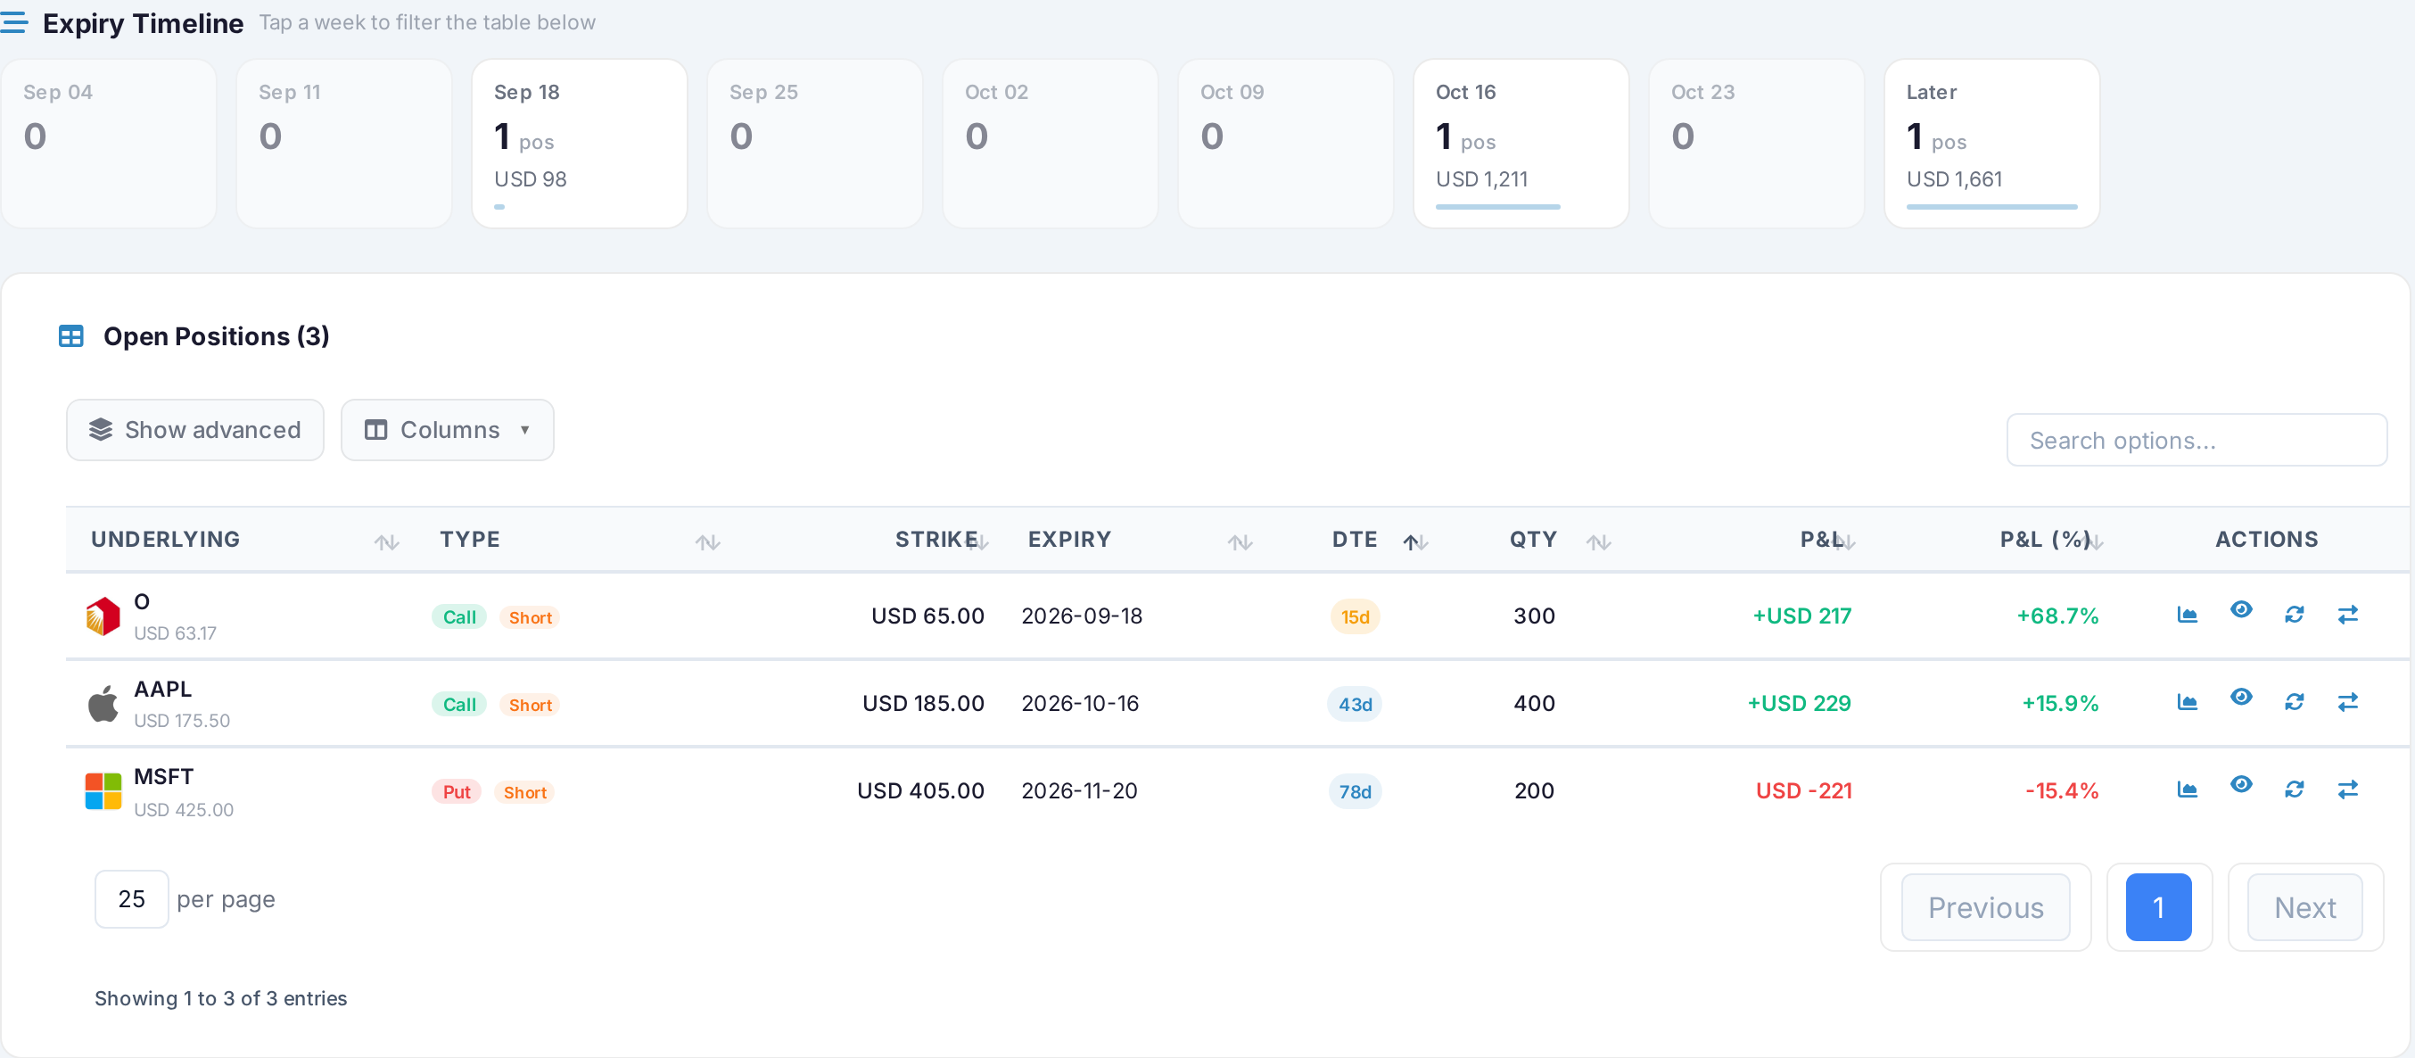The image size is (2415, 1058).
Task: Click the Microsoft logo in the MSFT row
Action: [103, 790]
